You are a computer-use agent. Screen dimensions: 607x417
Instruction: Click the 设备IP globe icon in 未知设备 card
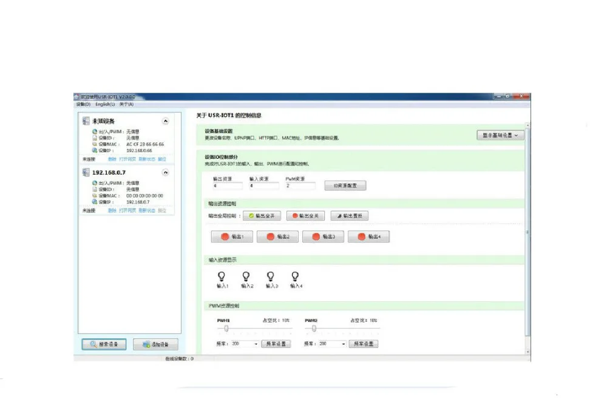95,150
